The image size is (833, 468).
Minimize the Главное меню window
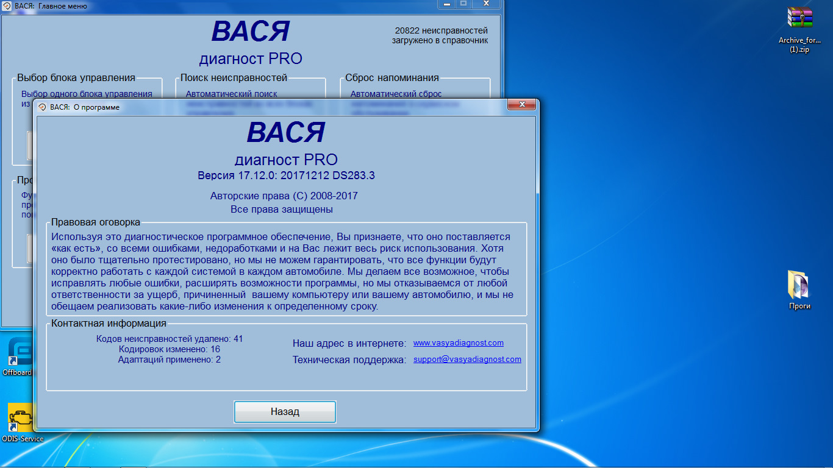tap(447, 4)
